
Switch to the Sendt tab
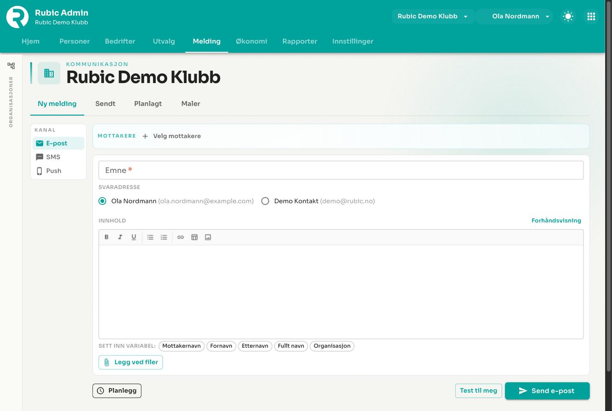point(105,104)
